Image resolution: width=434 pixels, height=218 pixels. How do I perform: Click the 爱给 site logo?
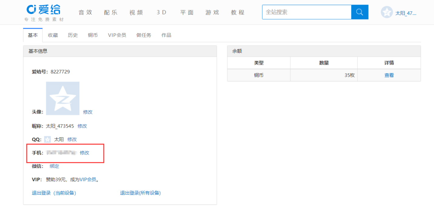tap(44, 9)
